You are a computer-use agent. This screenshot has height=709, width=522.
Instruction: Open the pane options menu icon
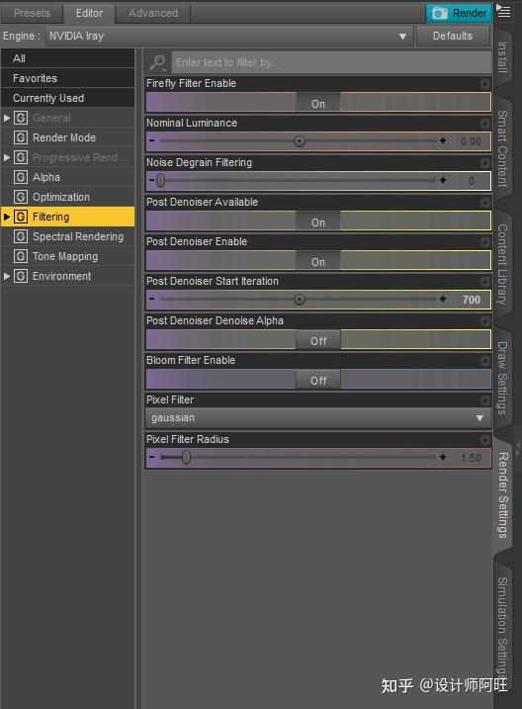503,11
